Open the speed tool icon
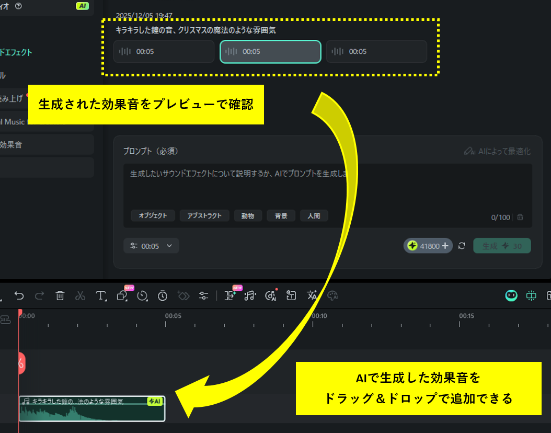Viewport: 551px width, 433px height. (142, 295)
